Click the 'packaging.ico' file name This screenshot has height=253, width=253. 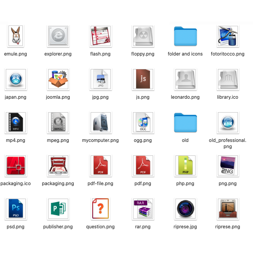[x=15, y=184]
